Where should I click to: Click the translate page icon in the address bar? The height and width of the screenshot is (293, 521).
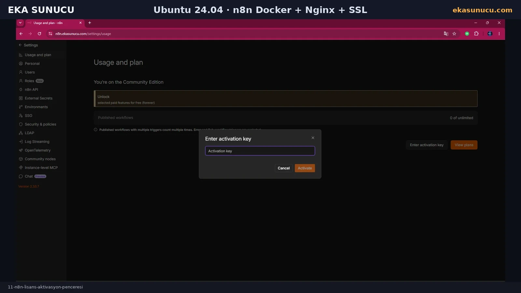446,34
